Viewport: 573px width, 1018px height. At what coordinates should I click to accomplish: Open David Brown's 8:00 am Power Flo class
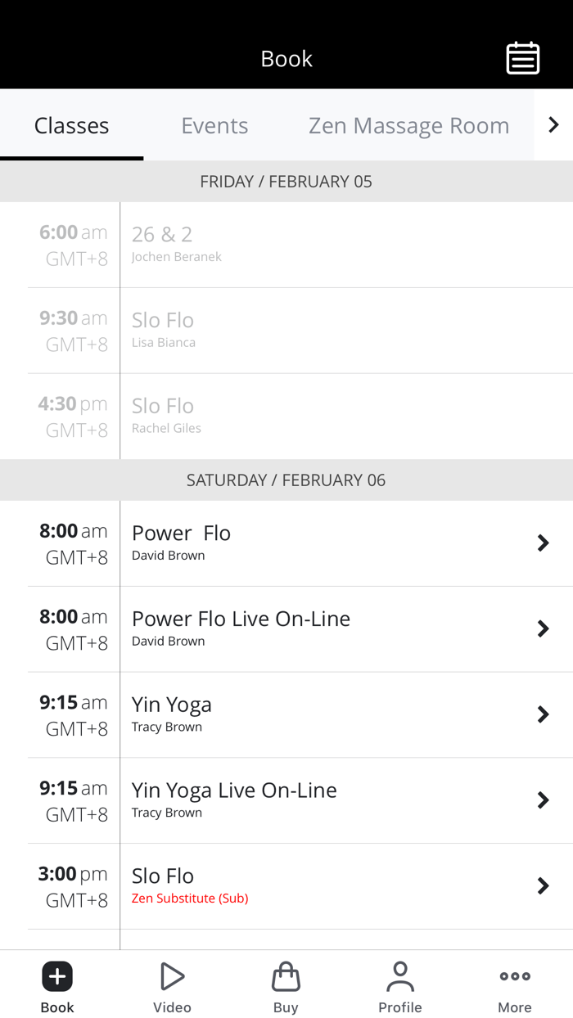pos(327,543)
